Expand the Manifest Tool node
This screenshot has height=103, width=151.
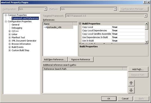point(10,37)
